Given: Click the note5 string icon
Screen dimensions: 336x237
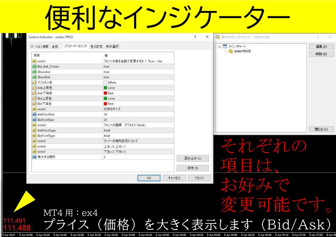Looking at the screenshot, I should [34, 141].
